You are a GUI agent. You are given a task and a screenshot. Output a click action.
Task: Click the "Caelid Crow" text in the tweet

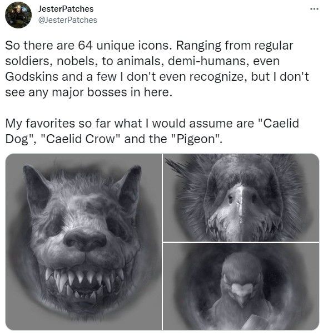80,139
